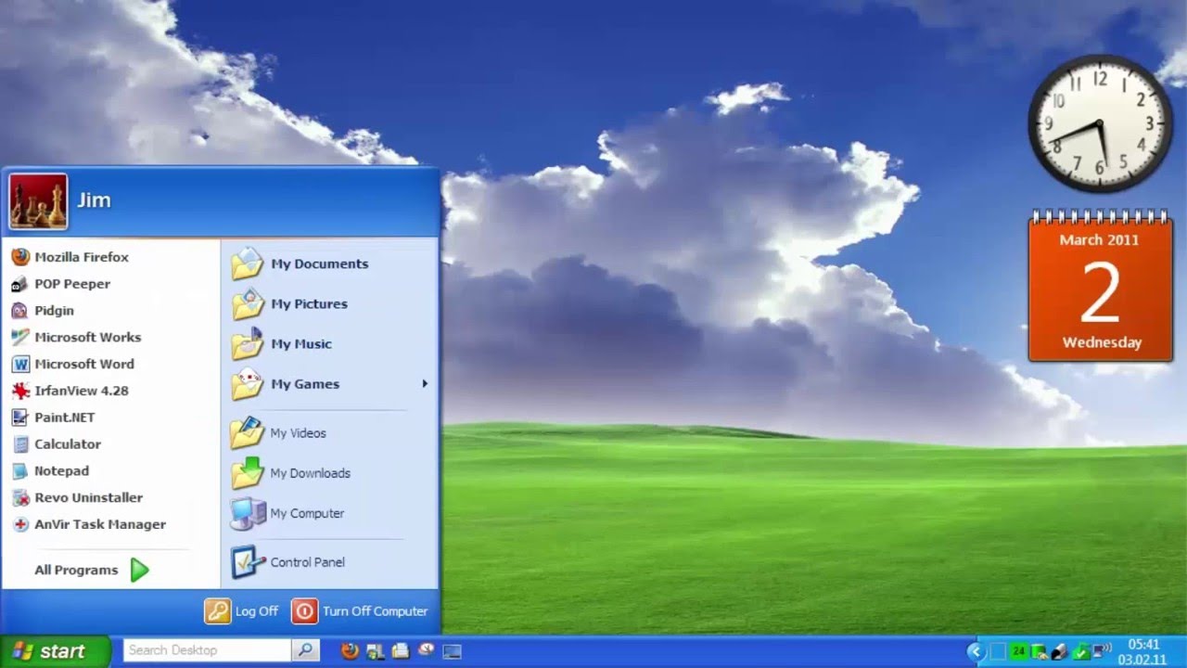1187x668 pixels.
Task: Click the taskbar clock showing 05:41
Action: (1143, 644)
